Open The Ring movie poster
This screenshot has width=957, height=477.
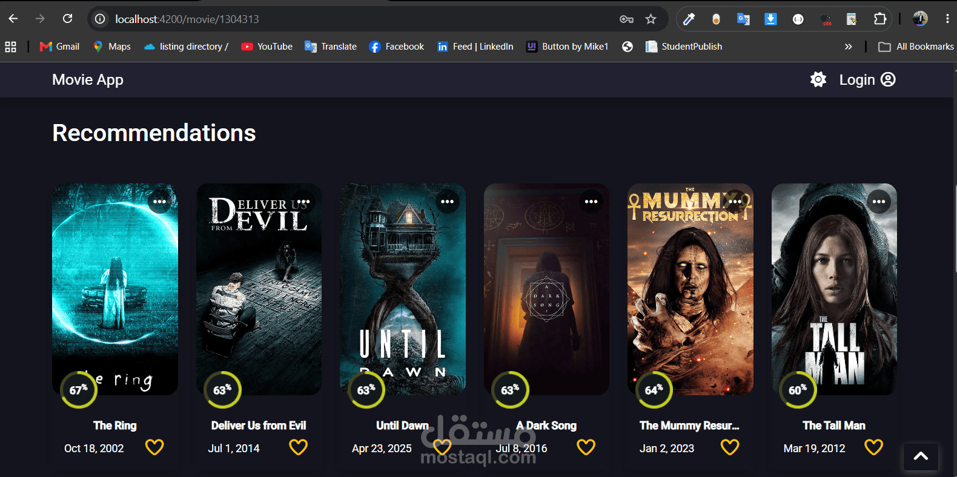[115, 289]
